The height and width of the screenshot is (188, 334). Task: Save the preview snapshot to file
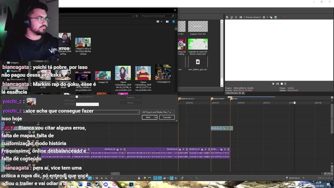(x=275, y=17)
